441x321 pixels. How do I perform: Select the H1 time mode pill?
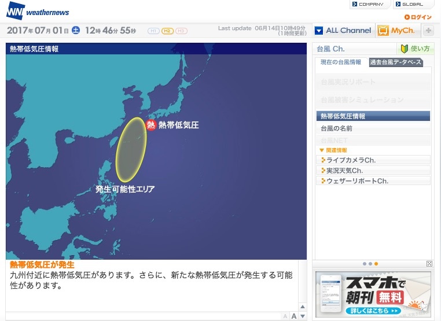154,31
